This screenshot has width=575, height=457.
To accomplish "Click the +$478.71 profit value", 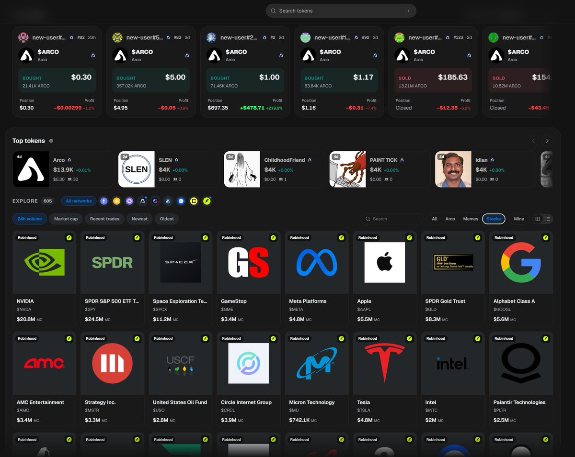I will (x=252, y=108).
